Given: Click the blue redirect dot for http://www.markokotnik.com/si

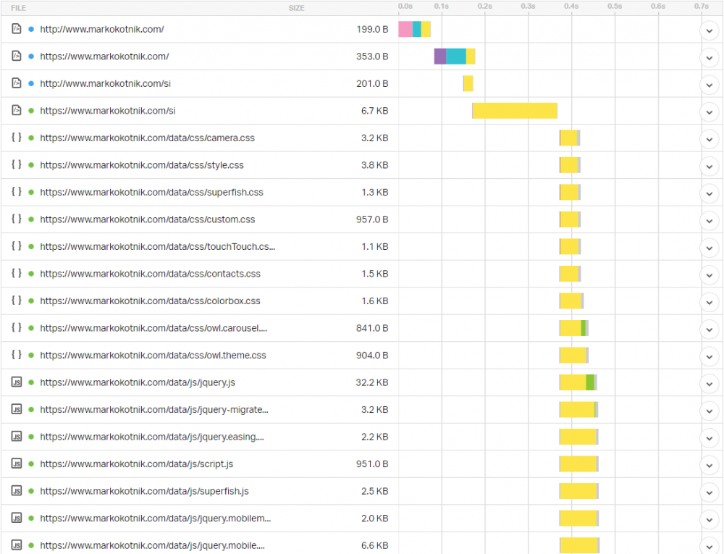Looking at the screenshot, I should point(31,83).
